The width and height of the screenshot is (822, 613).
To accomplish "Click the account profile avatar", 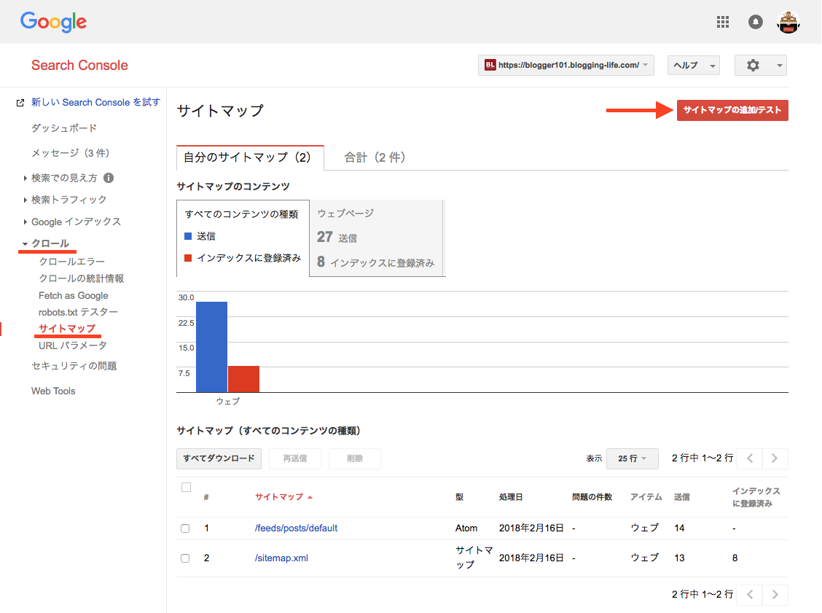I will tap(788, 22).
